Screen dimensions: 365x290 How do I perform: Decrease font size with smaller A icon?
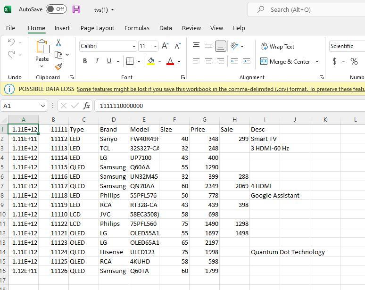point(178,46)
